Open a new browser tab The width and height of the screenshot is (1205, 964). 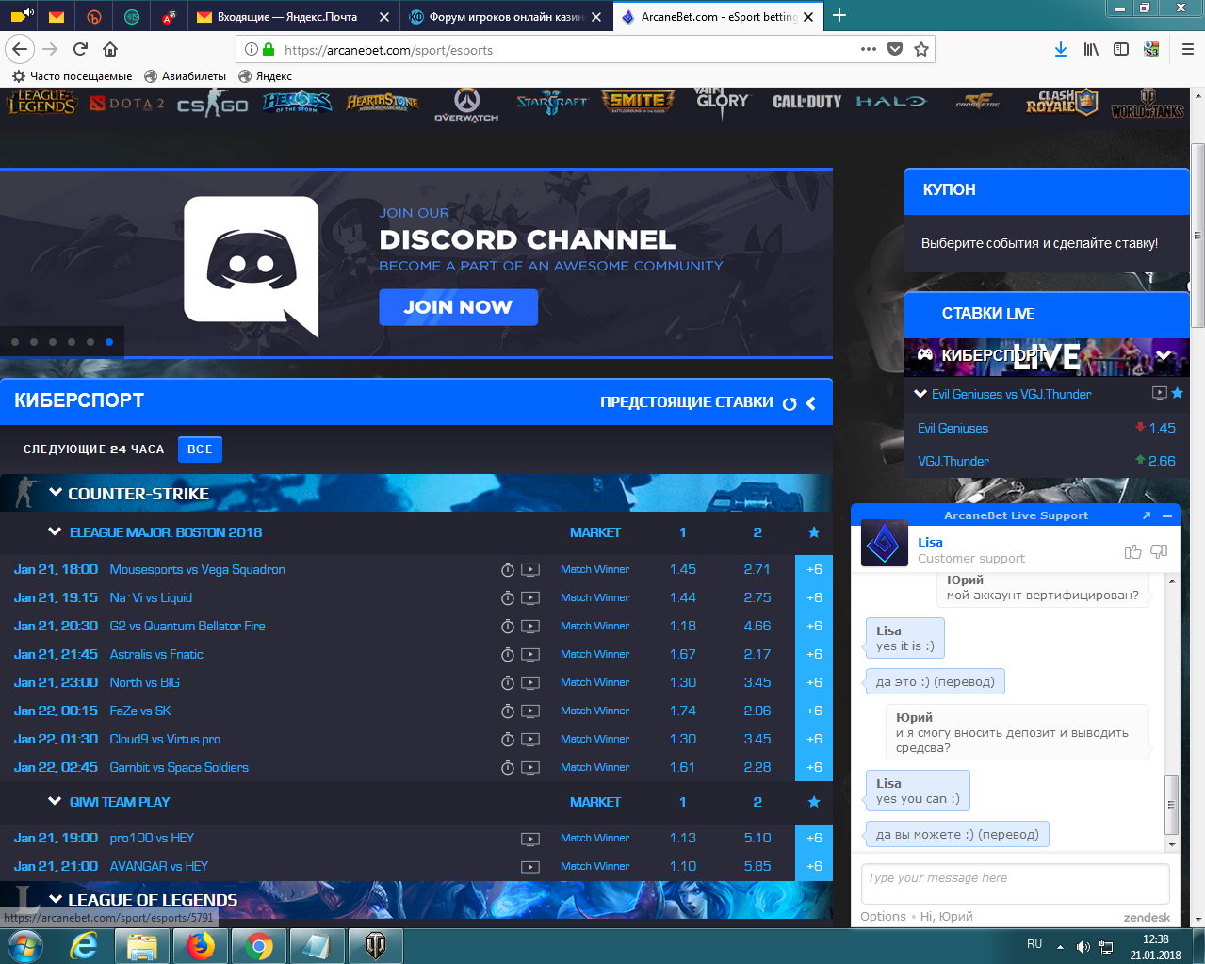point(839,16)
